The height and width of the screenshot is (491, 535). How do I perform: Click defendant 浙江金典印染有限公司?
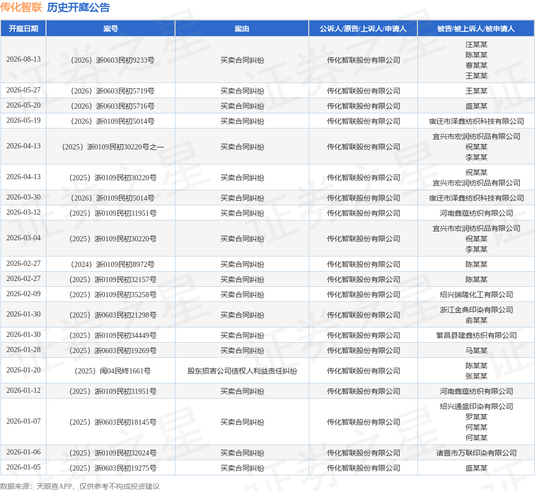pyautogui.click(x=476, y=310)
